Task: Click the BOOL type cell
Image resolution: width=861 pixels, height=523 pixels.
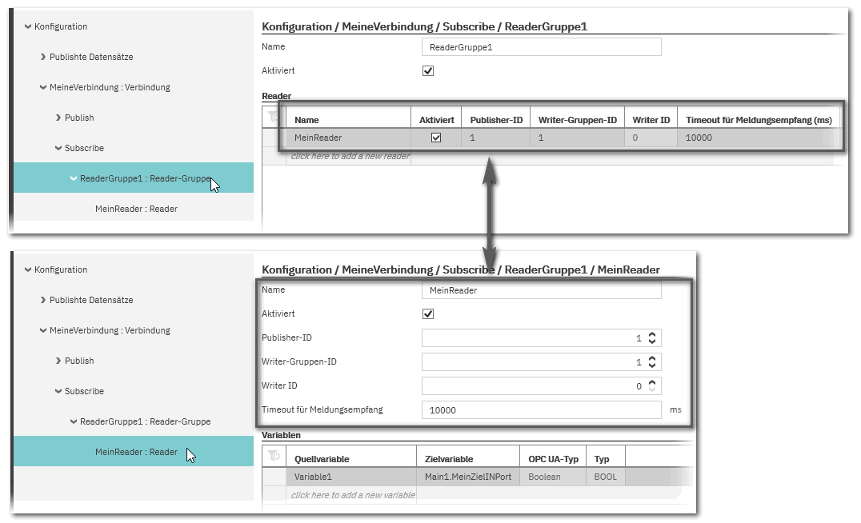Action: click(606, 477)
